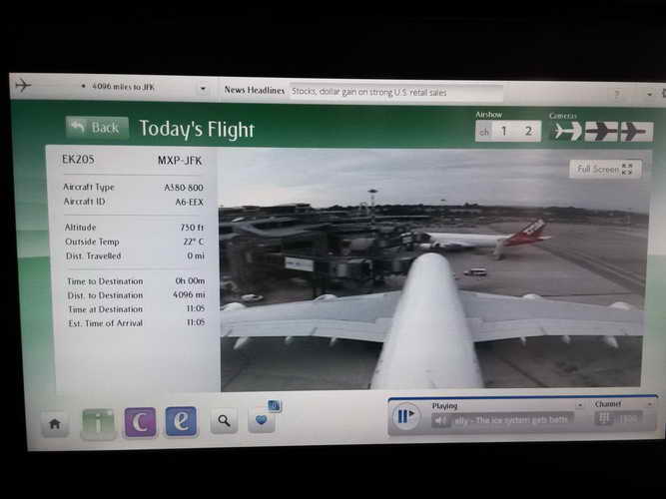Tap the 'Outside Temp' label
666x499 pixels.
pos(92,242)
